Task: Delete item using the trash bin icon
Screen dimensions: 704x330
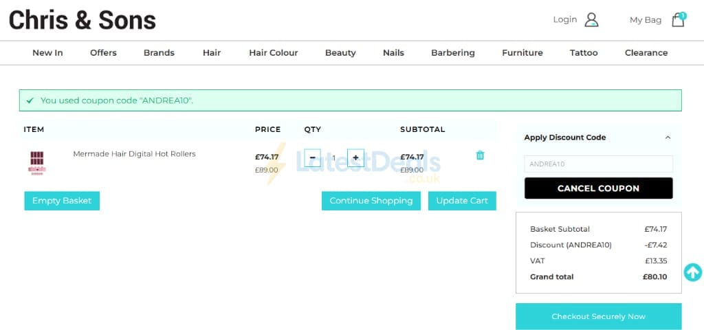Action: (480, 155)
